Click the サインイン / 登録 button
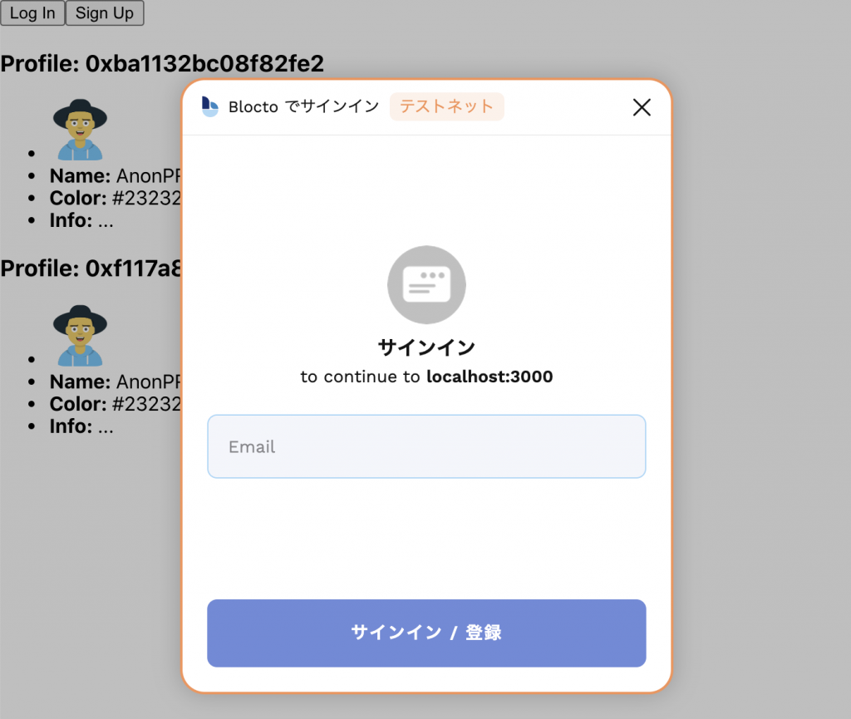 click(x=426, y=633)
